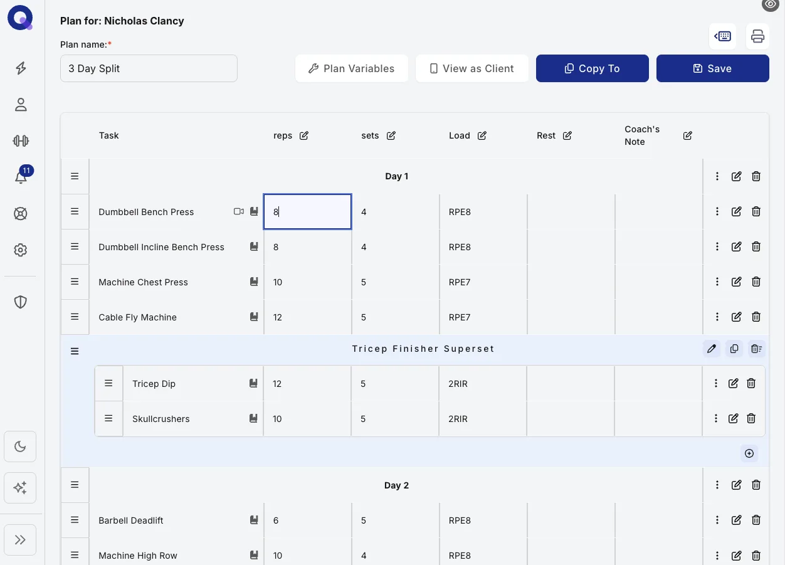Add exercise to superset with plus icon
785x565 pixels.
point(749,453)
